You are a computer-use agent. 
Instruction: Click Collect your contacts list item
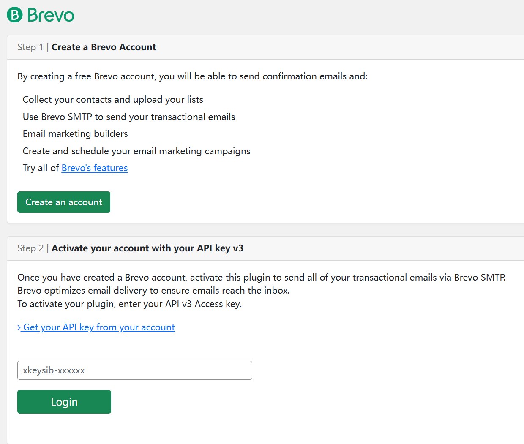113,100
